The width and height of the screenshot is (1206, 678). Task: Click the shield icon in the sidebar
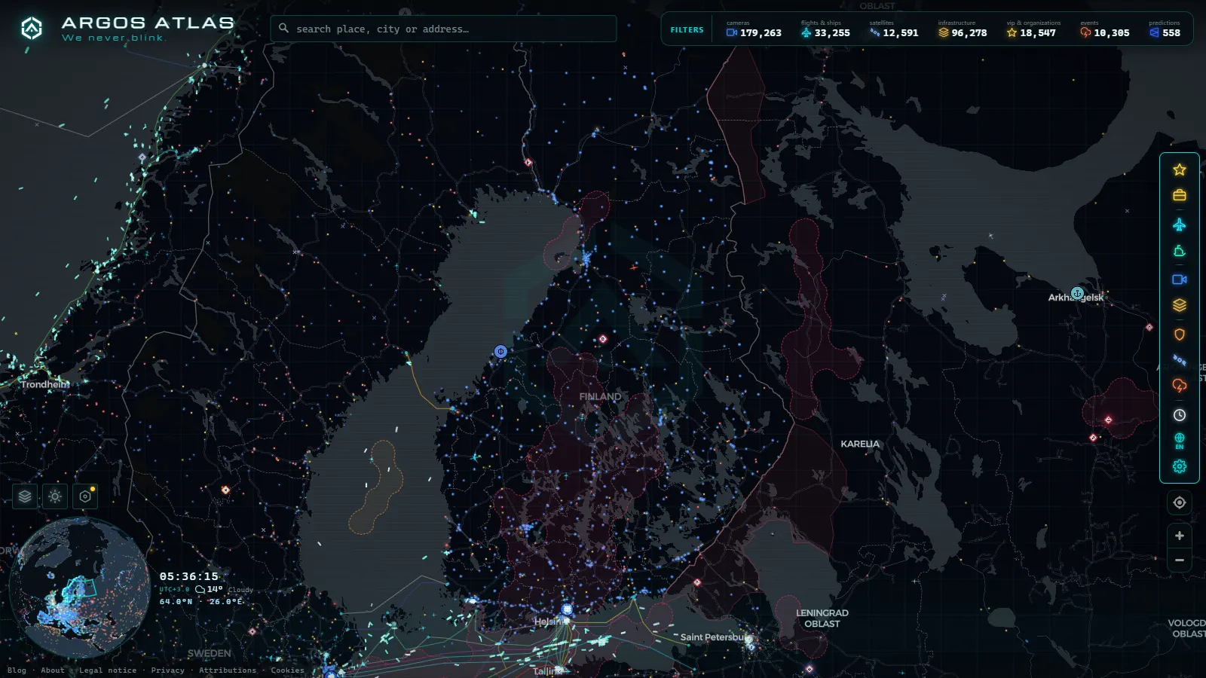(1180, 334)
